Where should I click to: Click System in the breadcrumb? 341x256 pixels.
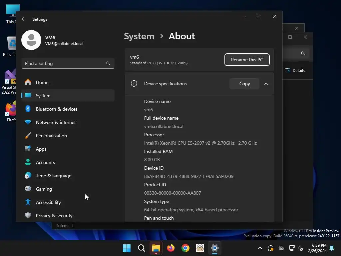139,36
